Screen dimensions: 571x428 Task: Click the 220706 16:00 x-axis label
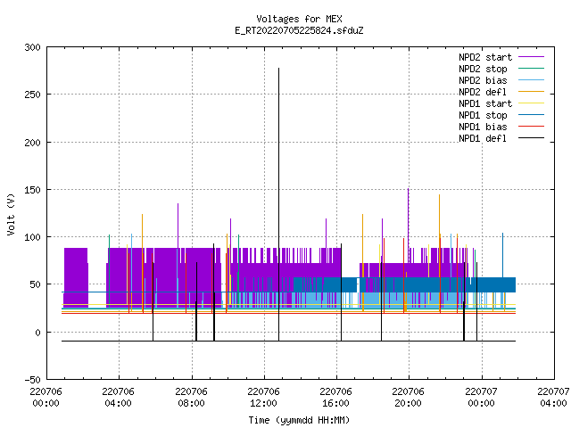coord(335,397)
